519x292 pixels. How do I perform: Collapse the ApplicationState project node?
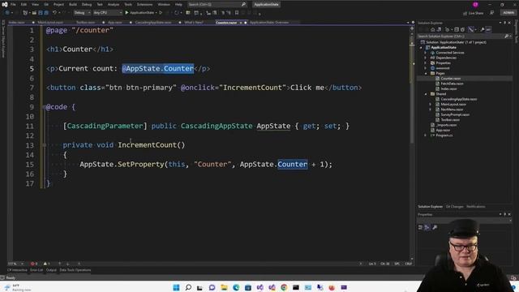[x=422, y=47]
